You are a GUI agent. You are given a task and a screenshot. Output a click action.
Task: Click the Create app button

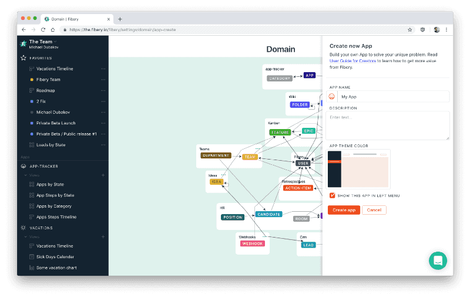point(344,210)
